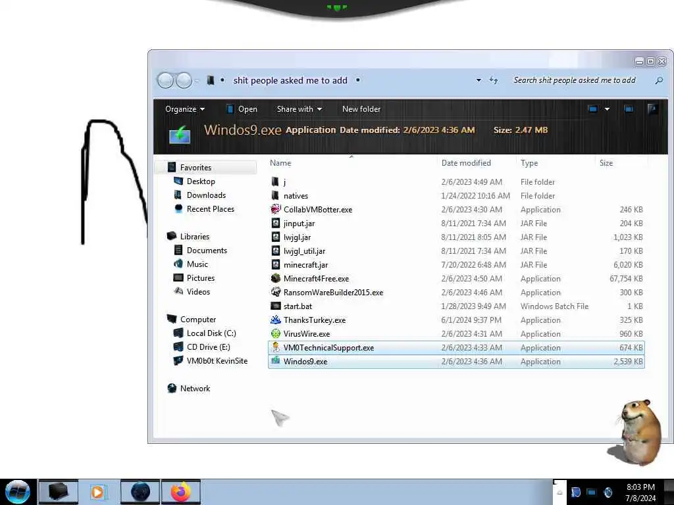Expand the breadcrumb arrow after folder name

click(357, 80)
